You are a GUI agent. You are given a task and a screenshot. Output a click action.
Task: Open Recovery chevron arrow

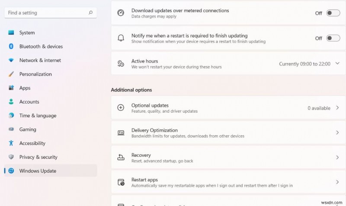[x=337, y=158]
